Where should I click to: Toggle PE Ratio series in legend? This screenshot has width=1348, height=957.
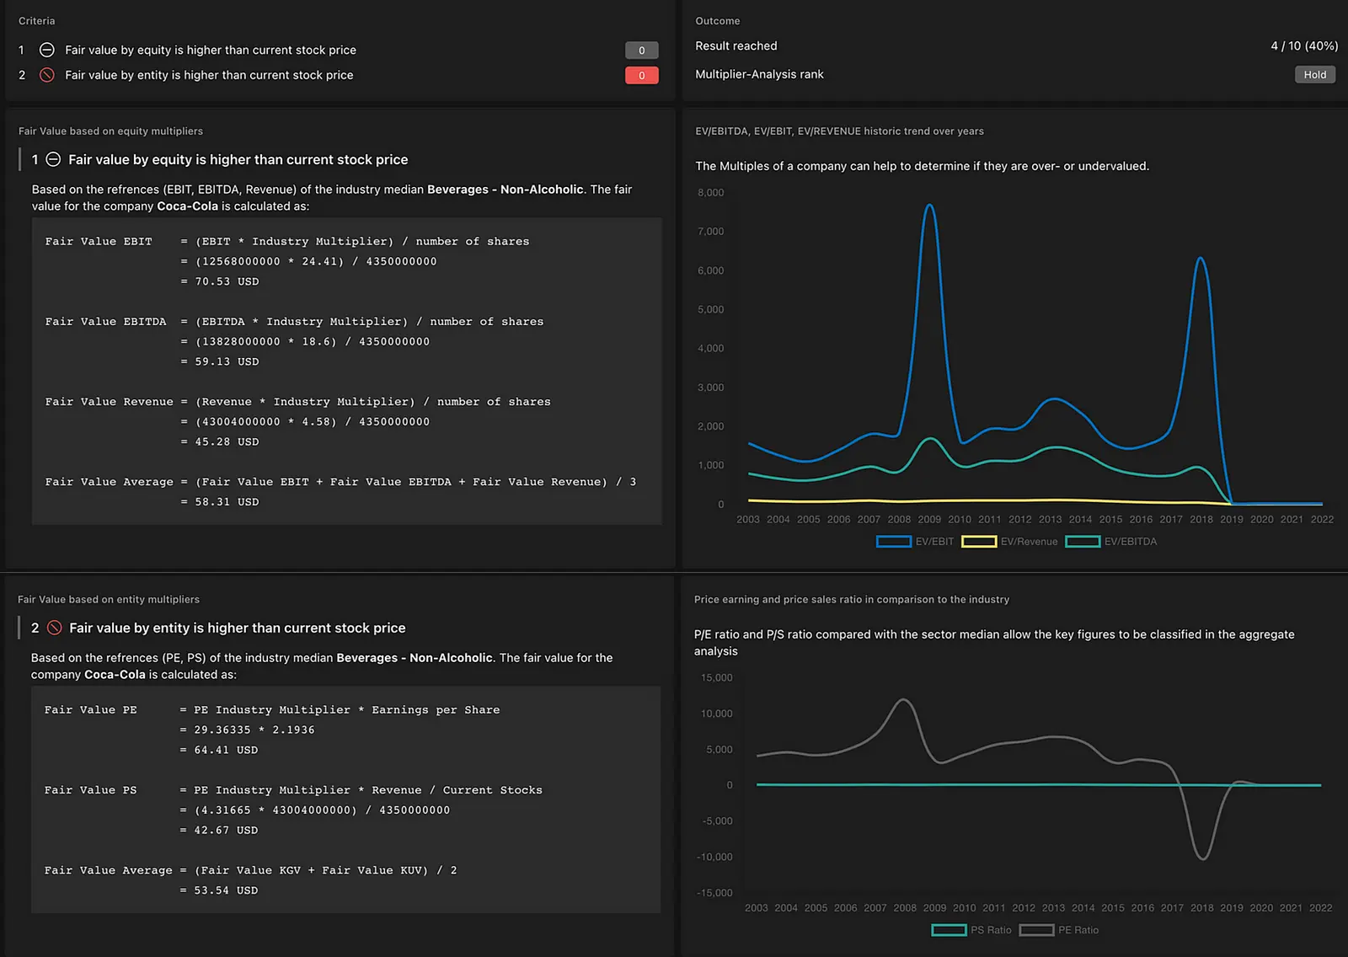click(1059, 930)
